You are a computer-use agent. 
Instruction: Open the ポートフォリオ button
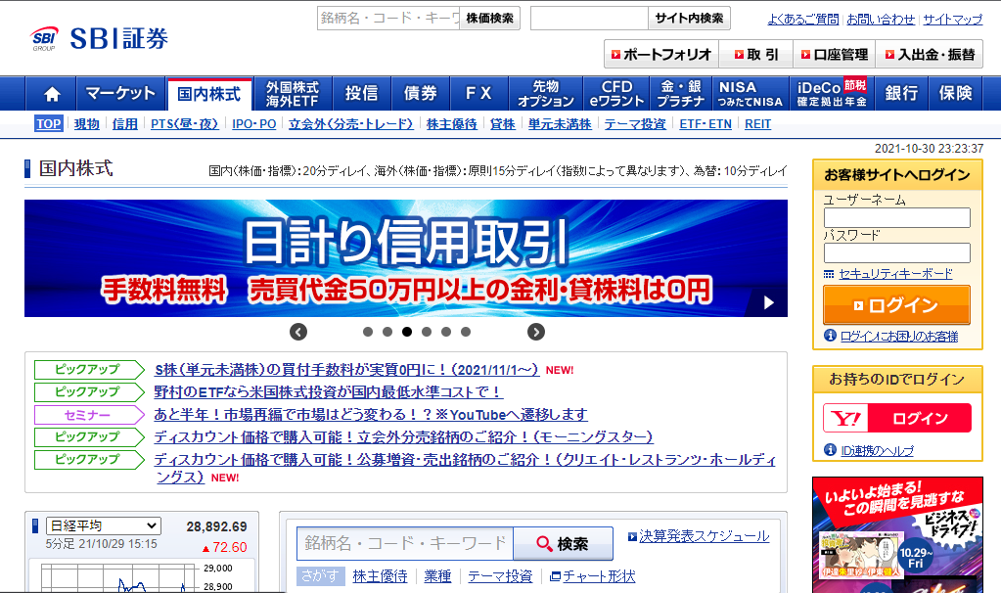[x=661, y=54]
